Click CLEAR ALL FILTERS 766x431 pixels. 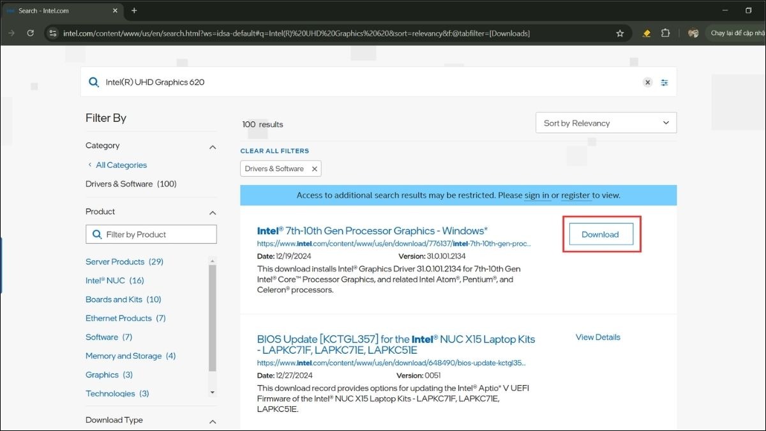(274, 151)
